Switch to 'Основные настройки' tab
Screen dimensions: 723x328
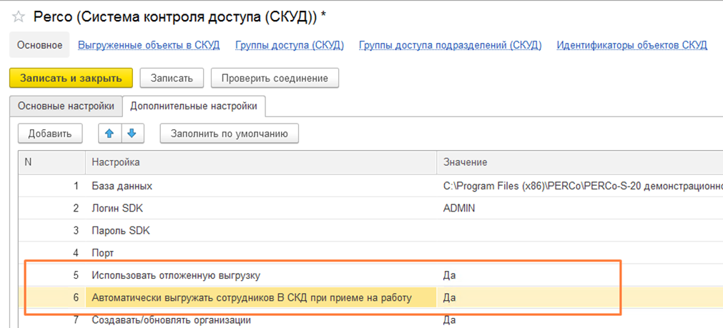(66, 106)
